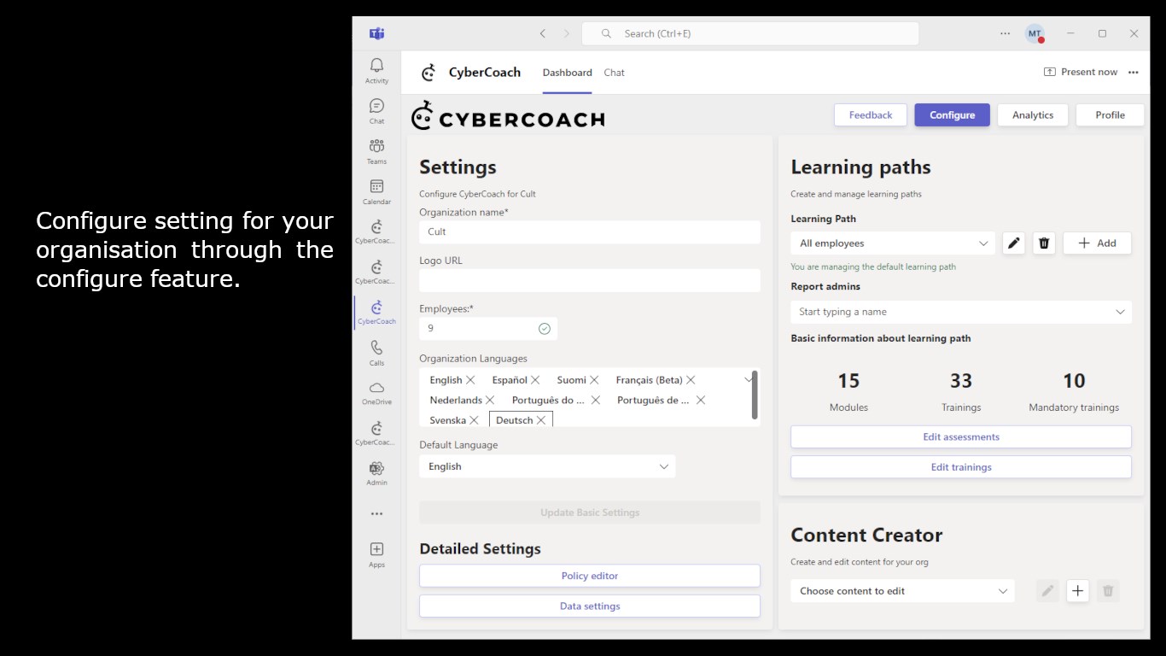Open the Report admins name dropdown
This screenshot has height=656, width=1166.
(x=961, y=312)
